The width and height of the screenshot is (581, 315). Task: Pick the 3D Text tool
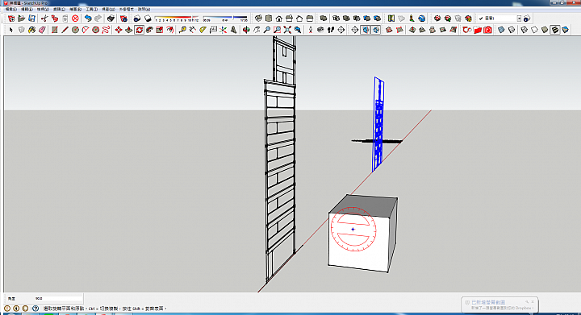point(233,30)
